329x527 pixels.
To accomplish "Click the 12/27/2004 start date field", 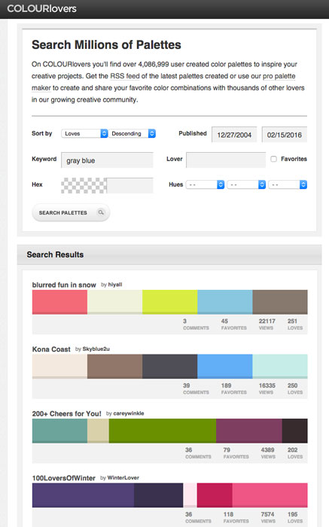I will 234,135.
